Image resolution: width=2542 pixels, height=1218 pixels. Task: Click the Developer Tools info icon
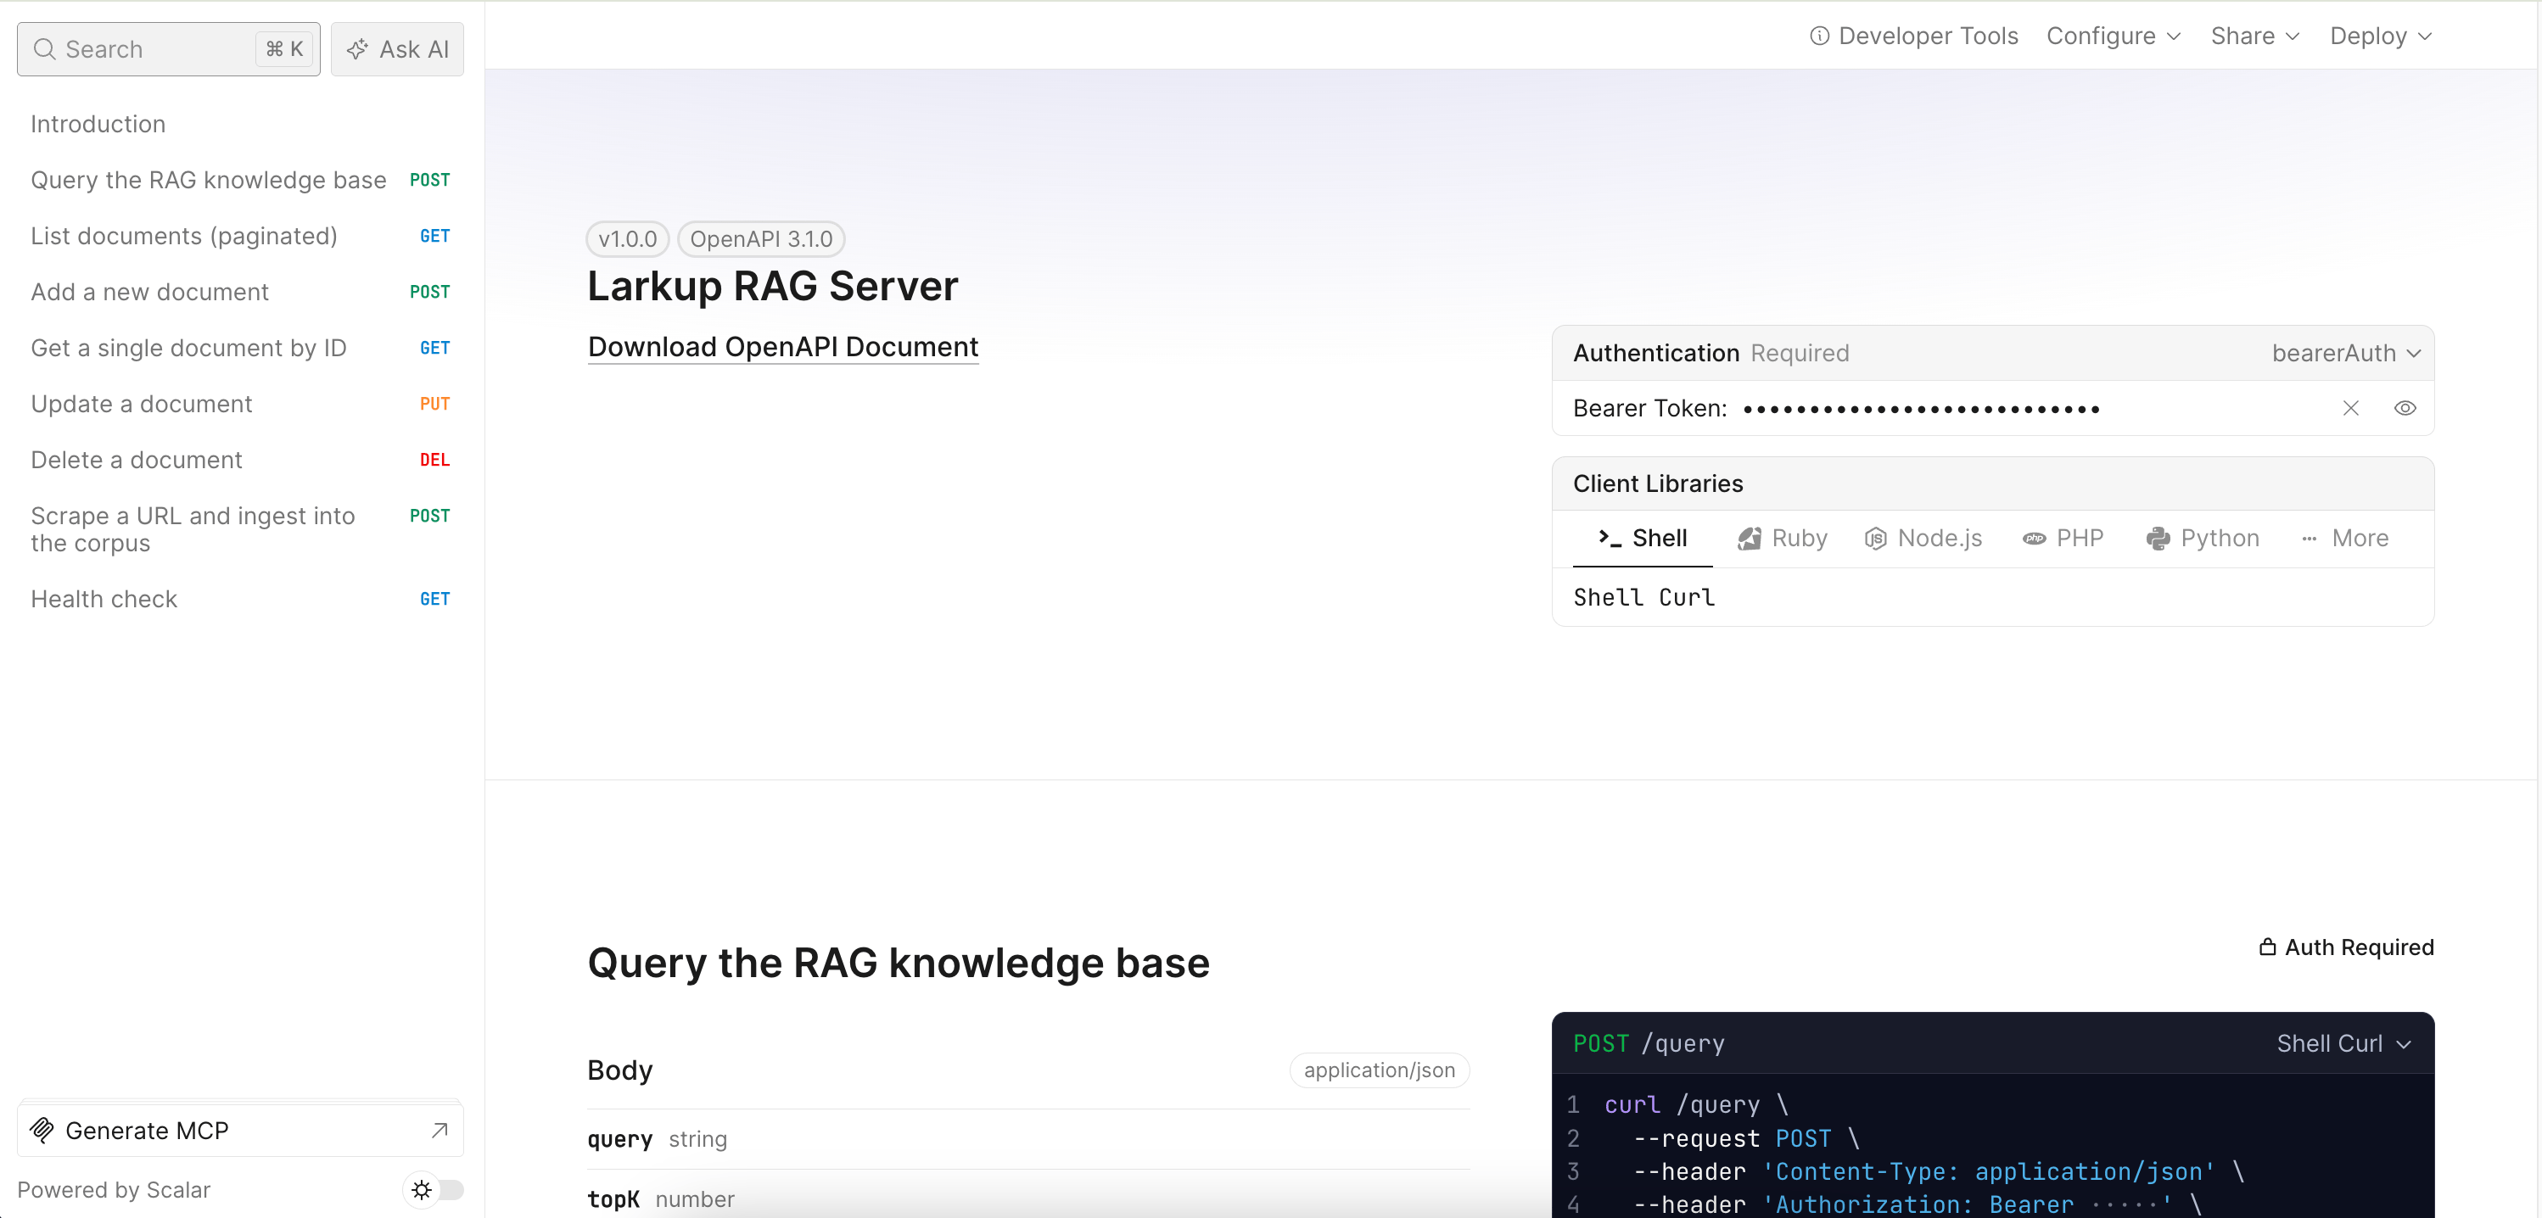pyautogui.click(x=1820, y=36)
